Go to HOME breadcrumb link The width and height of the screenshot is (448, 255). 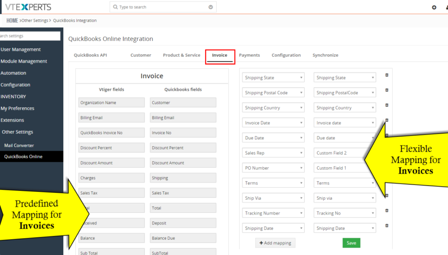coord(12,21)
